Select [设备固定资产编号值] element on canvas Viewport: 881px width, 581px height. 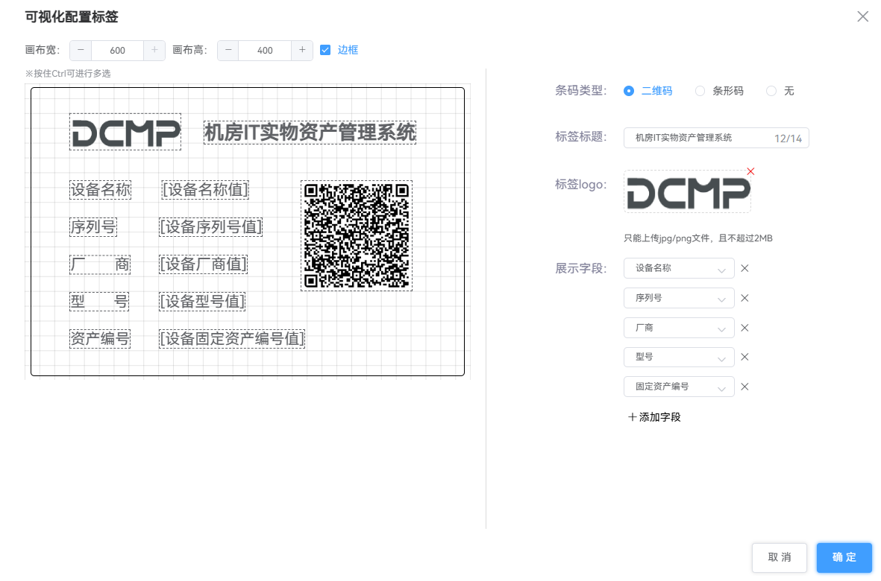click(232, 339)
